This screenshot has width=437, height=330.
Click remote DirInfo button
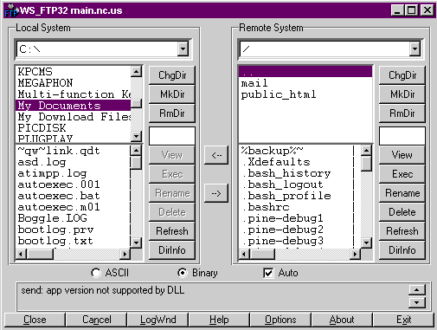[402, 250]
